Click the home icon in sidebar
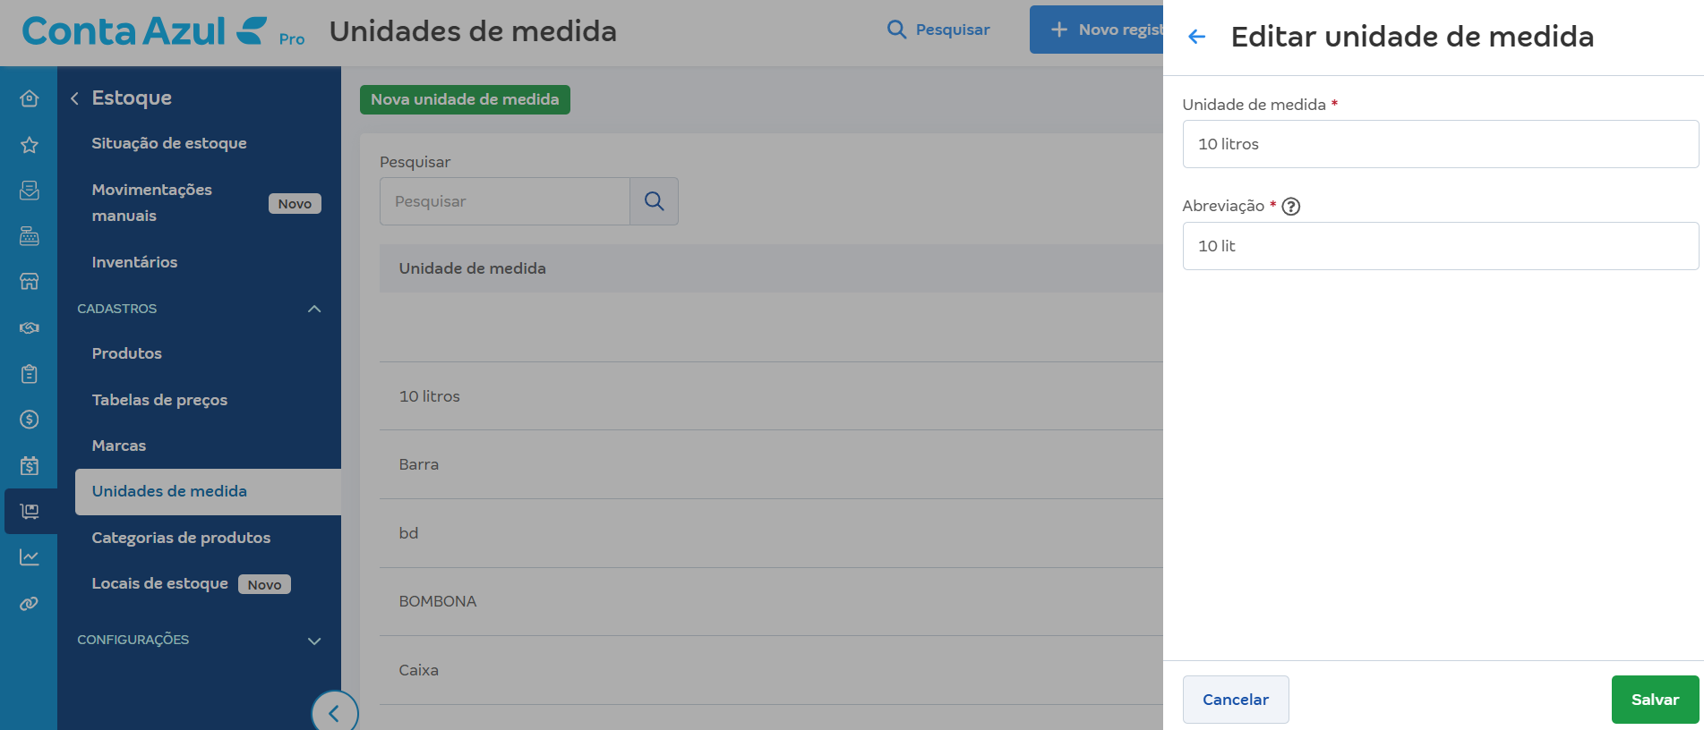Image resolution: width=1704 pixels, height=730 pixels. pos(30,98)
